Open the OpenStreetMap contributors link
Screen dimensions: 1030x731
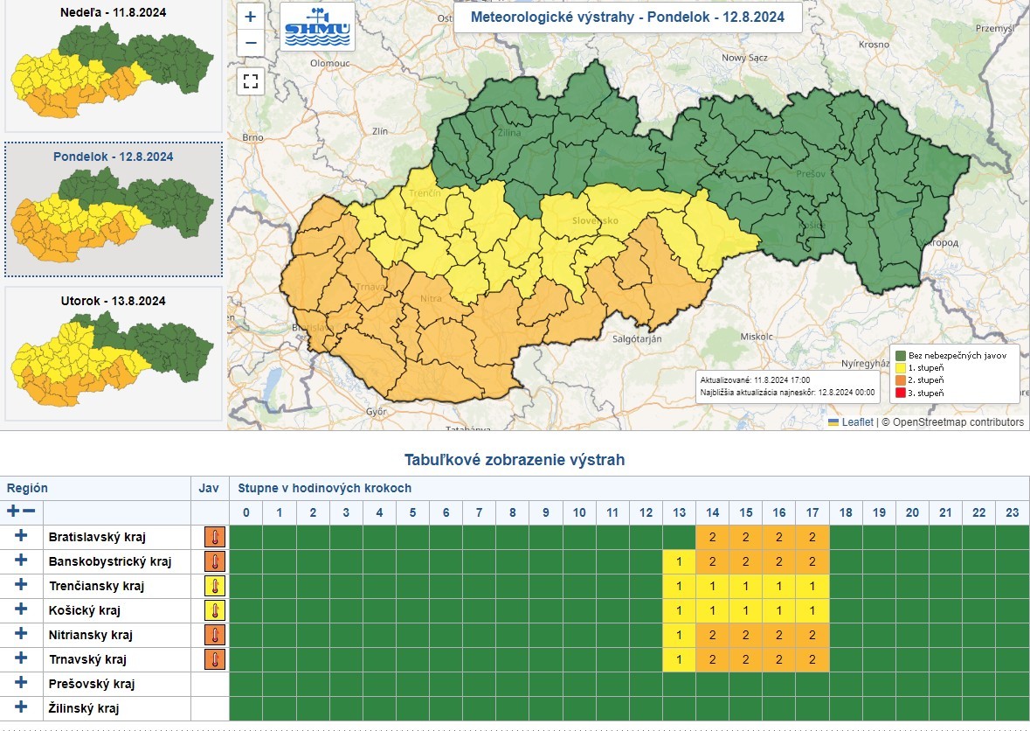[x=958, y=422]
